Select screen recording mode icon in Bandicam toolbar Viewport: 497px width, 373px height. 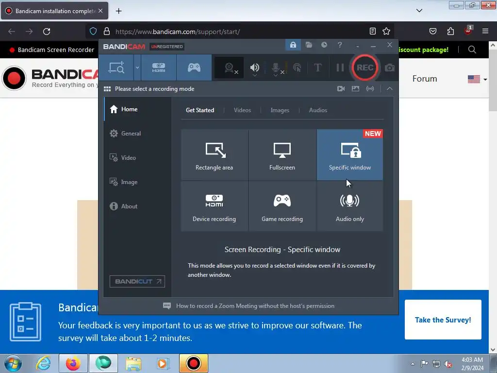click(x=116, y=68)
